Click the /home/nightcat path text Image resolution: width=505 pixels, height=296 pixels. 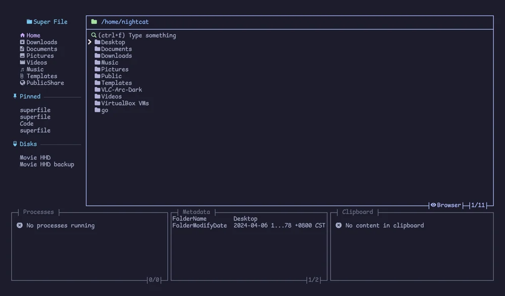click(125, 22)
